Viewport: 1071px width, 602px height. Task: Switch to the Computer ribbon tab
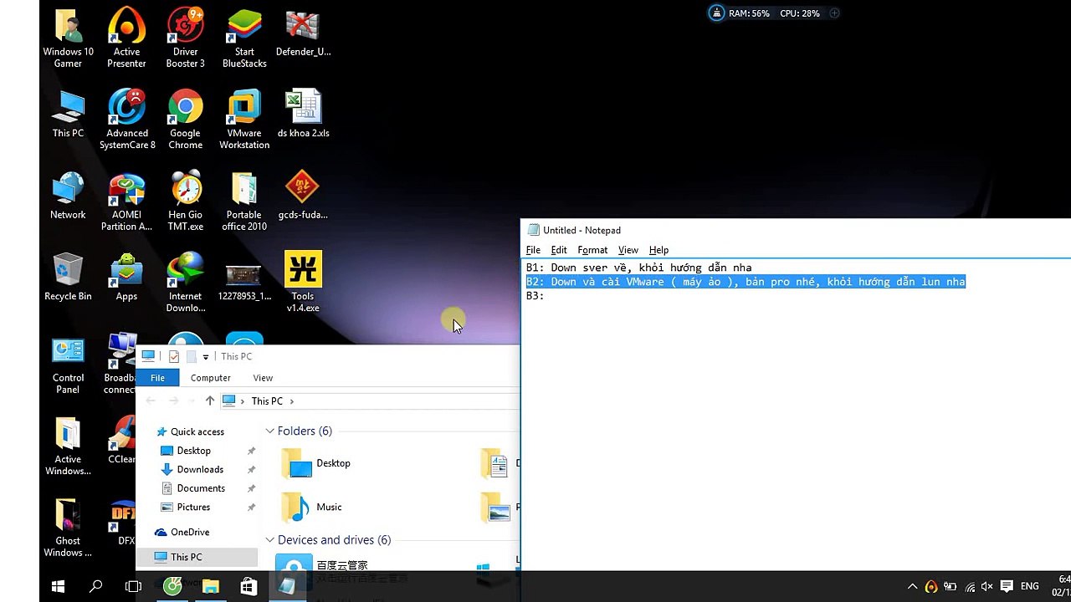pyautogui.click(x=211, y=378)
